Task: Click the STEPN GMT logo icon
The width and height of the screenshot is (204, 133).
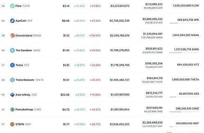Action: tap(12, 124)
